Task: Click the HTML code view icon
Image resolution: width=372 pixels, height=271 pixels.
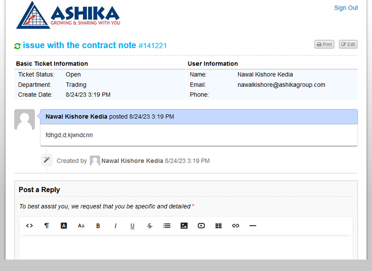Action: pos(29,226)
